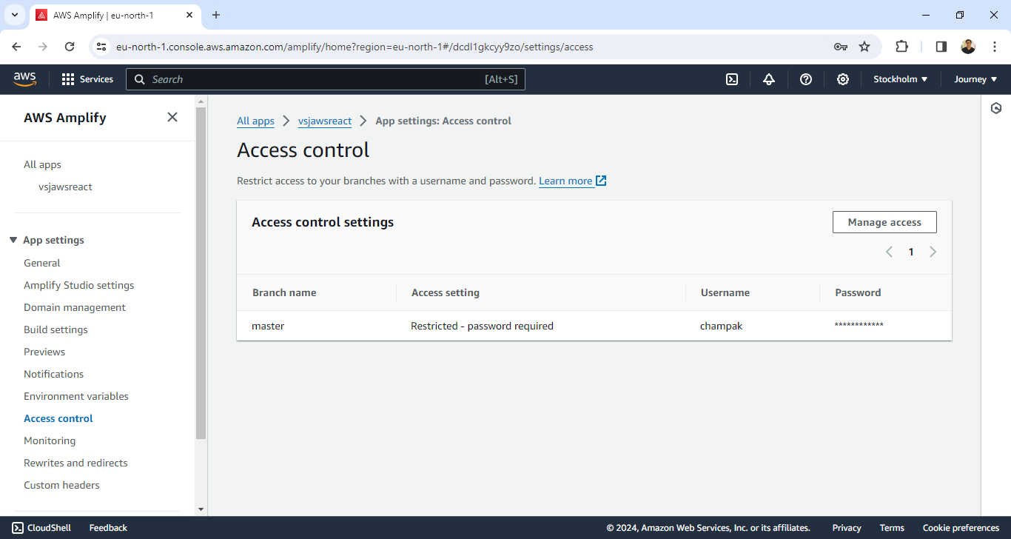Click the champak username cell
This screenshot has height=539, width=1011.
pyautogui.click(x=721, y=326)
